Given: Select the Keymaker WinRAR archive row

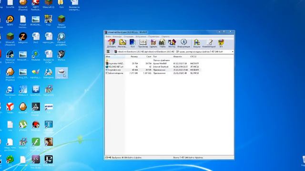Looking at the screenshot, I should 153,63.
